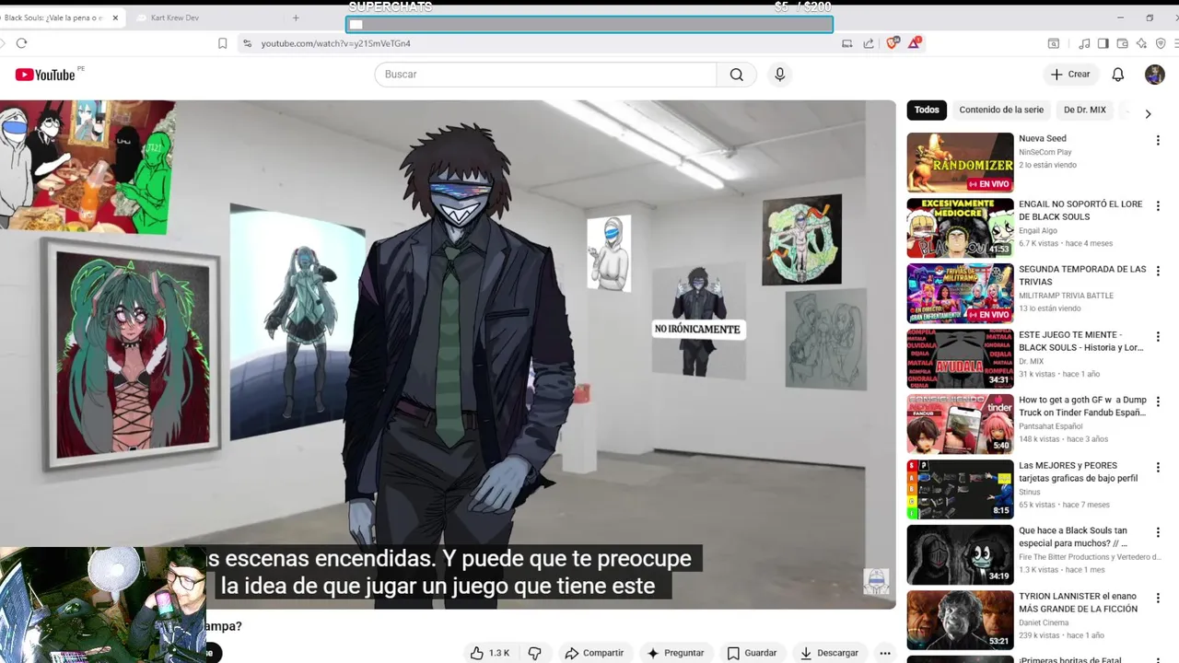Open the Brave playlist music note icon

(x=1084, y=43)
